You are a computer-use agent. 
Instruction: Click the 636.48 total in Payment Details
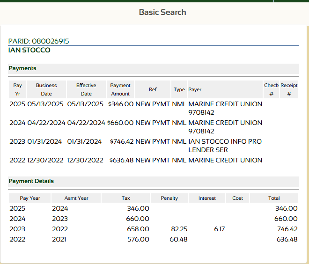tap(287, 239)
